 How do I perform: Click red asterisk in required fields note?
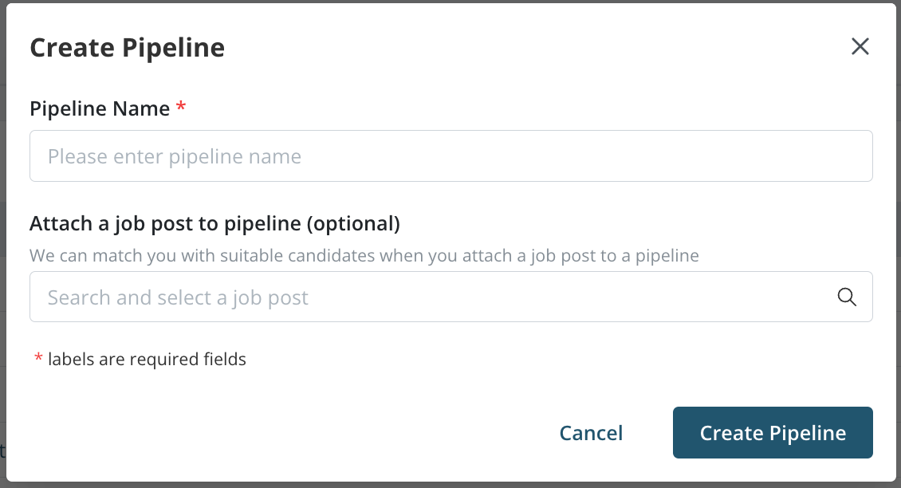[x=38, y=360]
